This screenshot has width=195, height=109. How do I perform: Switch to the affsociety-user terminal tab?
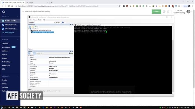[87, 25]
